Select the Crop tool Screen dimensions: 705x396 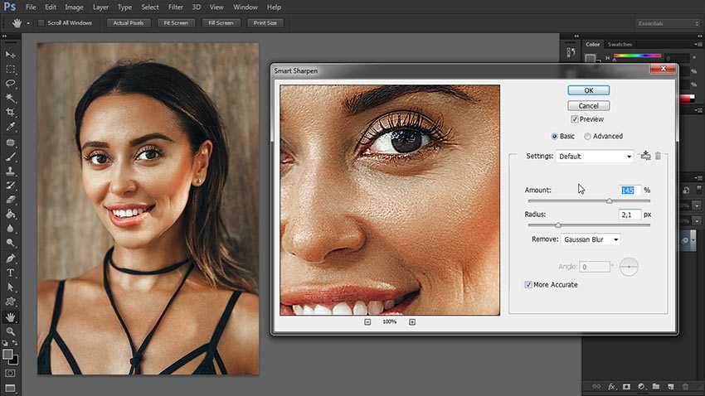coord(10,112)
